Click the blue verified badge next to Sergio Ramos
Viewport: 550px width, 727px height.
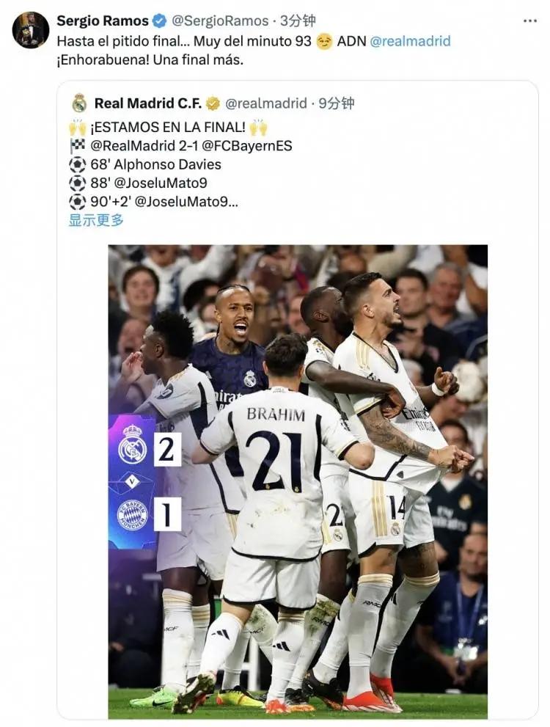pyautogui.click(x=159, y=21)
